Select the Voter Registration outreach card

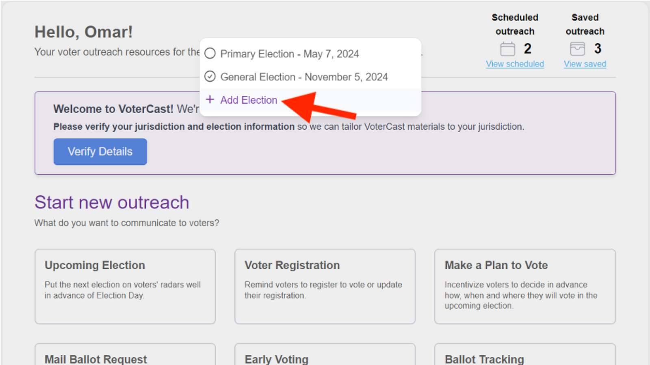325,286
